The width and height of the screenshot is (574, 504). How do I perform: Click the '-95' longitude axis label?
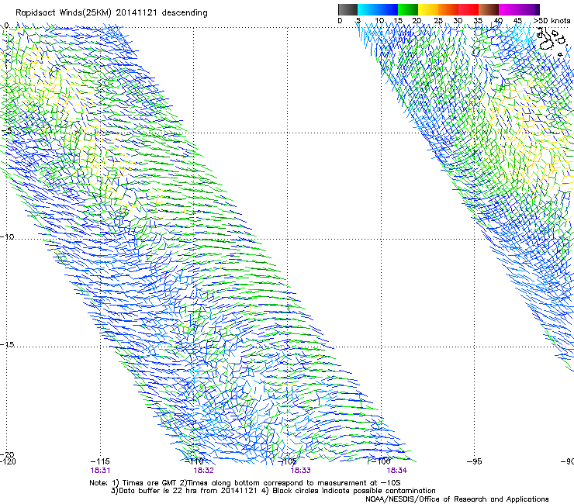pyautogui.click(x=474, y=461)
